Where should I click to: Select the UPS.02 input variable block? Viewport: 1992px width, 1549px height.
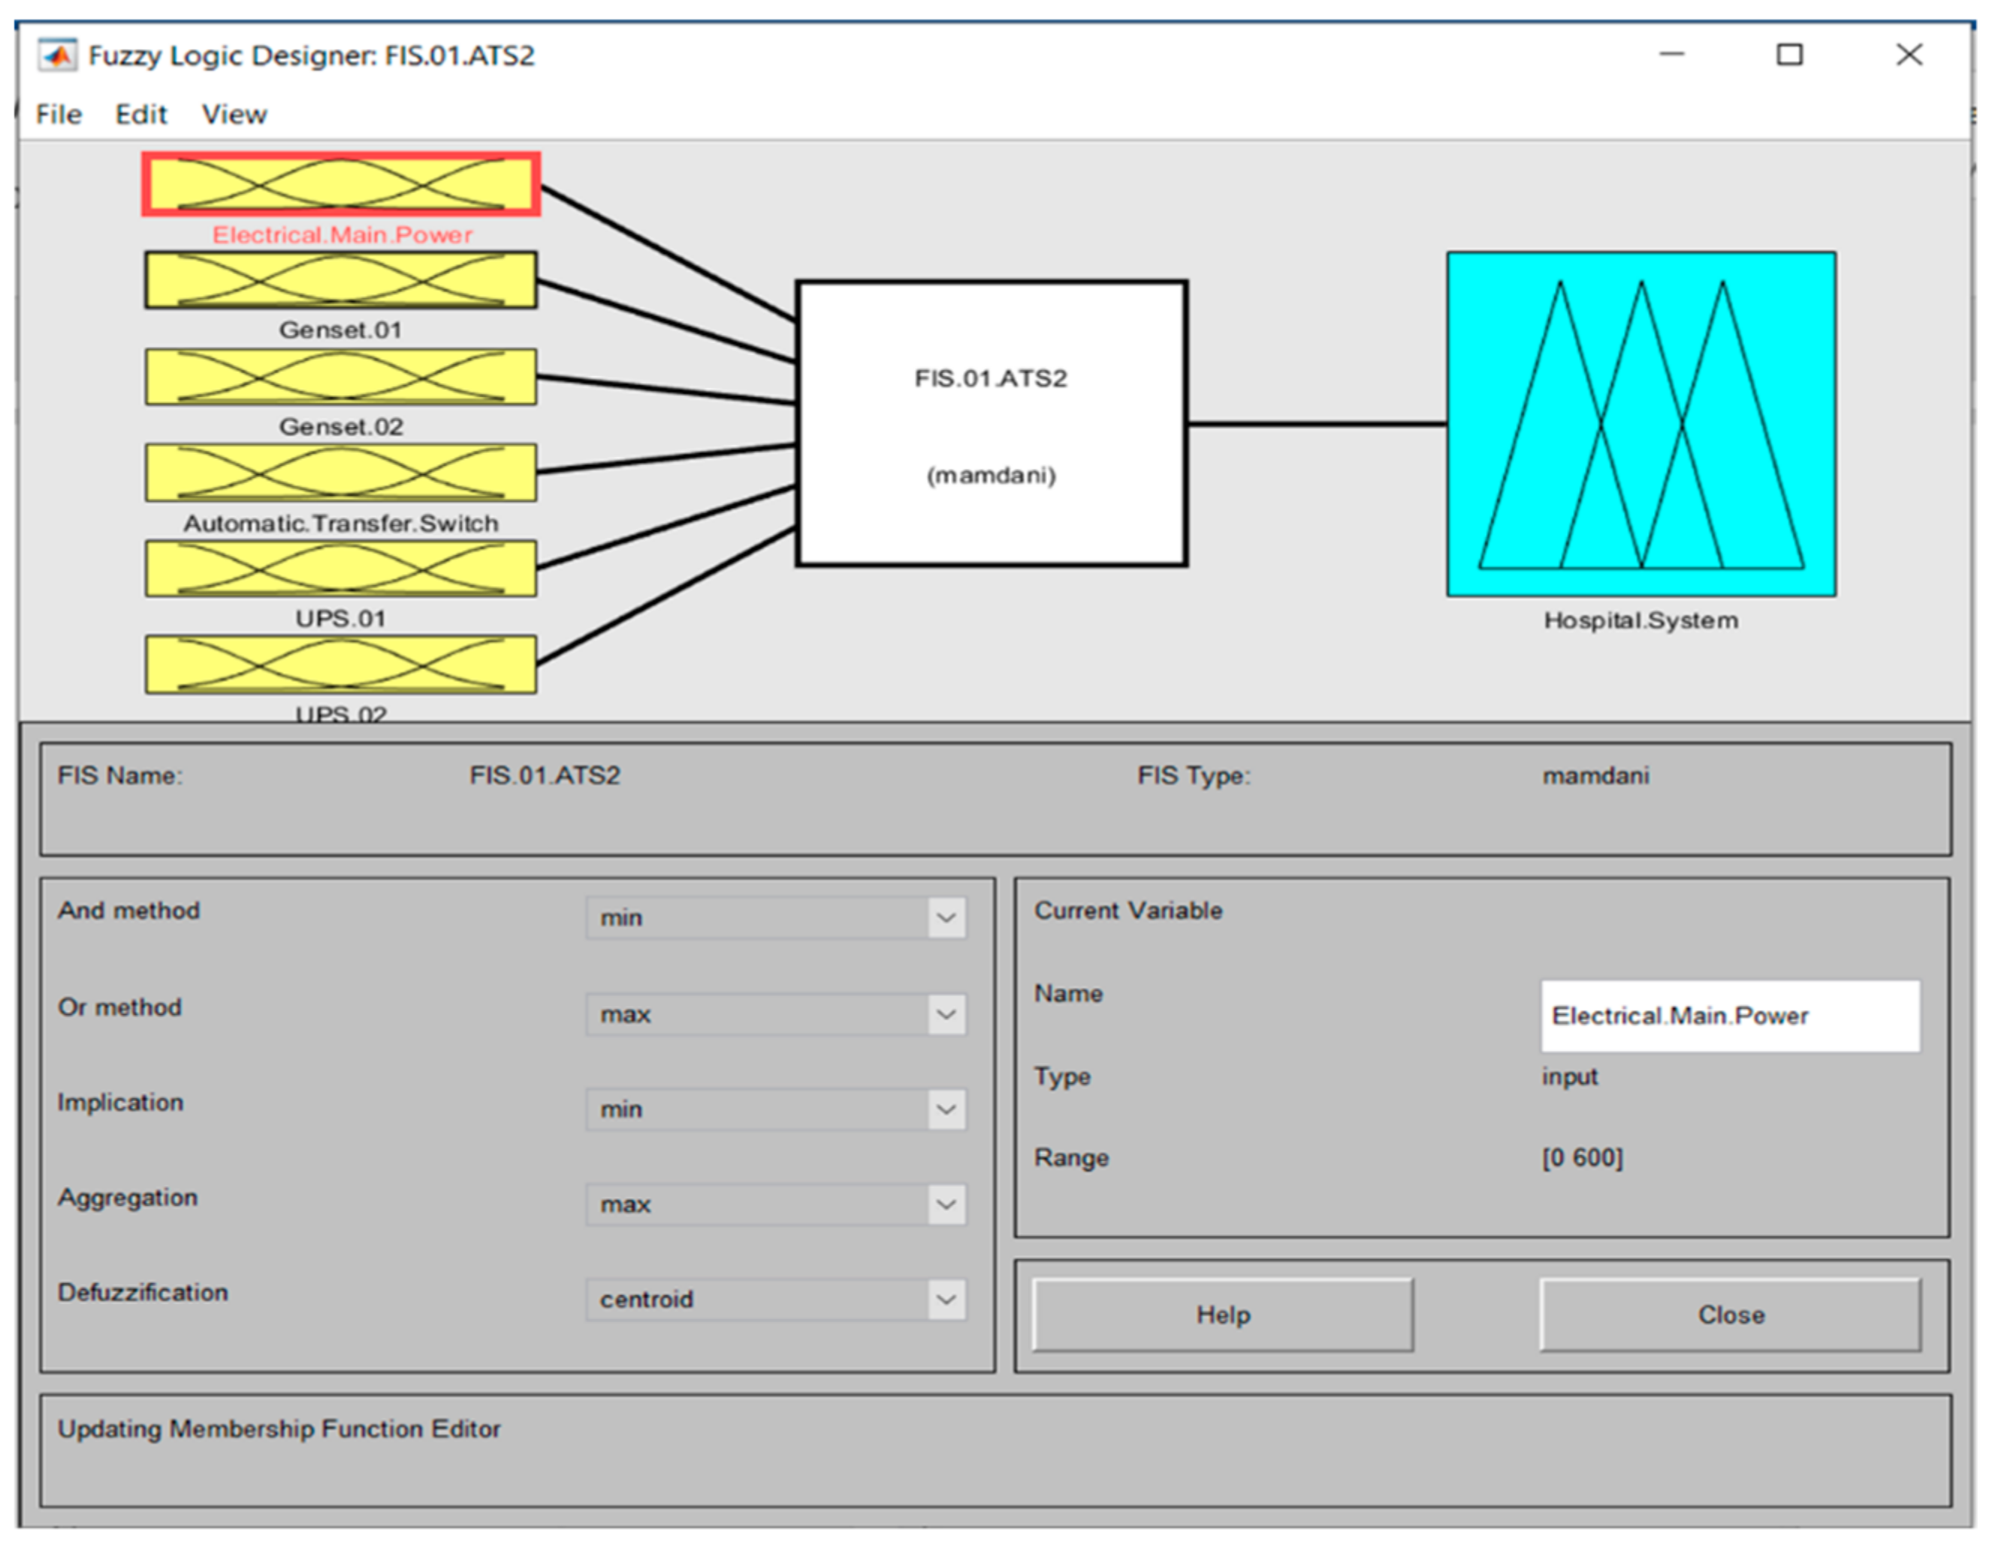[x=340, y=664]
